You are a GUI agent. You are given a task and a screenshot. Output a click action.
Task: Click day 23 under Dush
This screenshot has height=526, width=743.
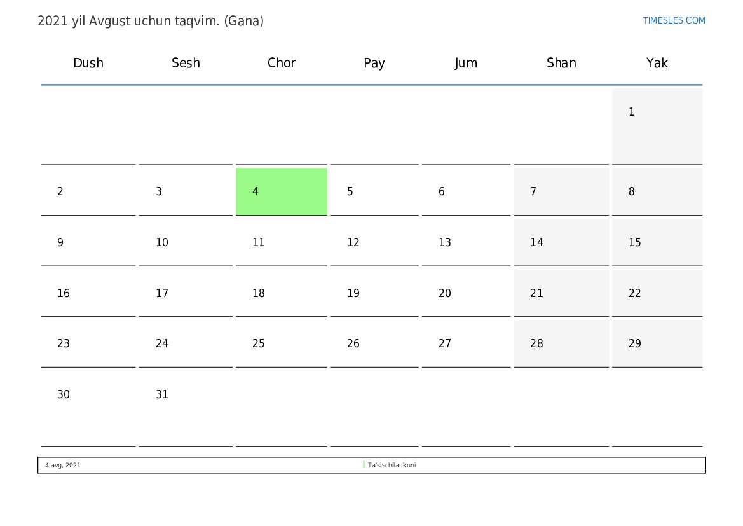point(88,343)
